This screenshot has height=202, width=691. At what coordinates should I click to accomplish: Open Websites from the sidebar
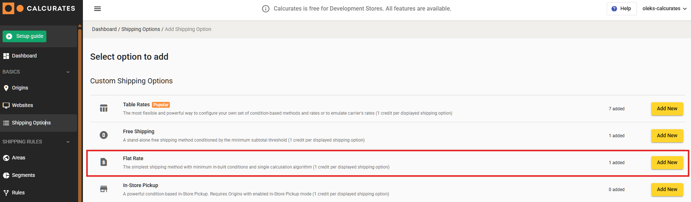[22, 105]
